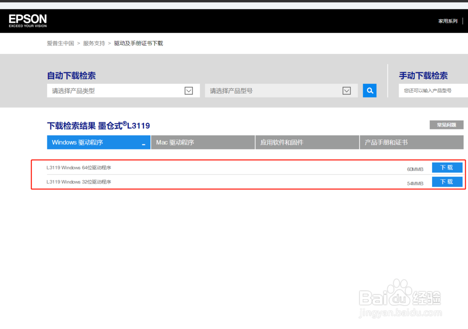Click the 手动下载检索 heading
This screenshot has width=468, height=329.
pos(423,75)
